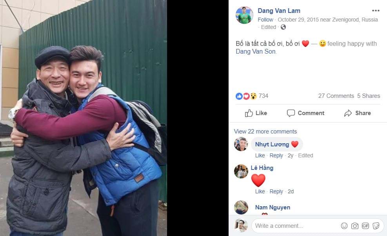Open Dang Van Lam's profile picture thumbnail
This screenshot has height=236, width=387.
(x=244, y=15)
